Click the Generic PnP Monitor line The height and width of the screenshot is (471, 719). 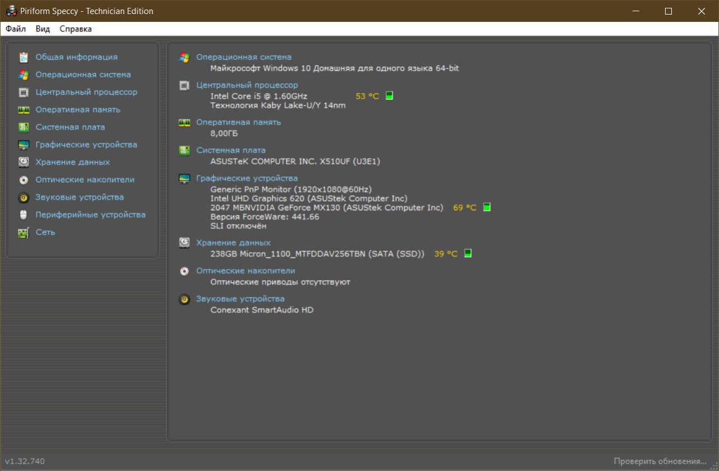291,189
